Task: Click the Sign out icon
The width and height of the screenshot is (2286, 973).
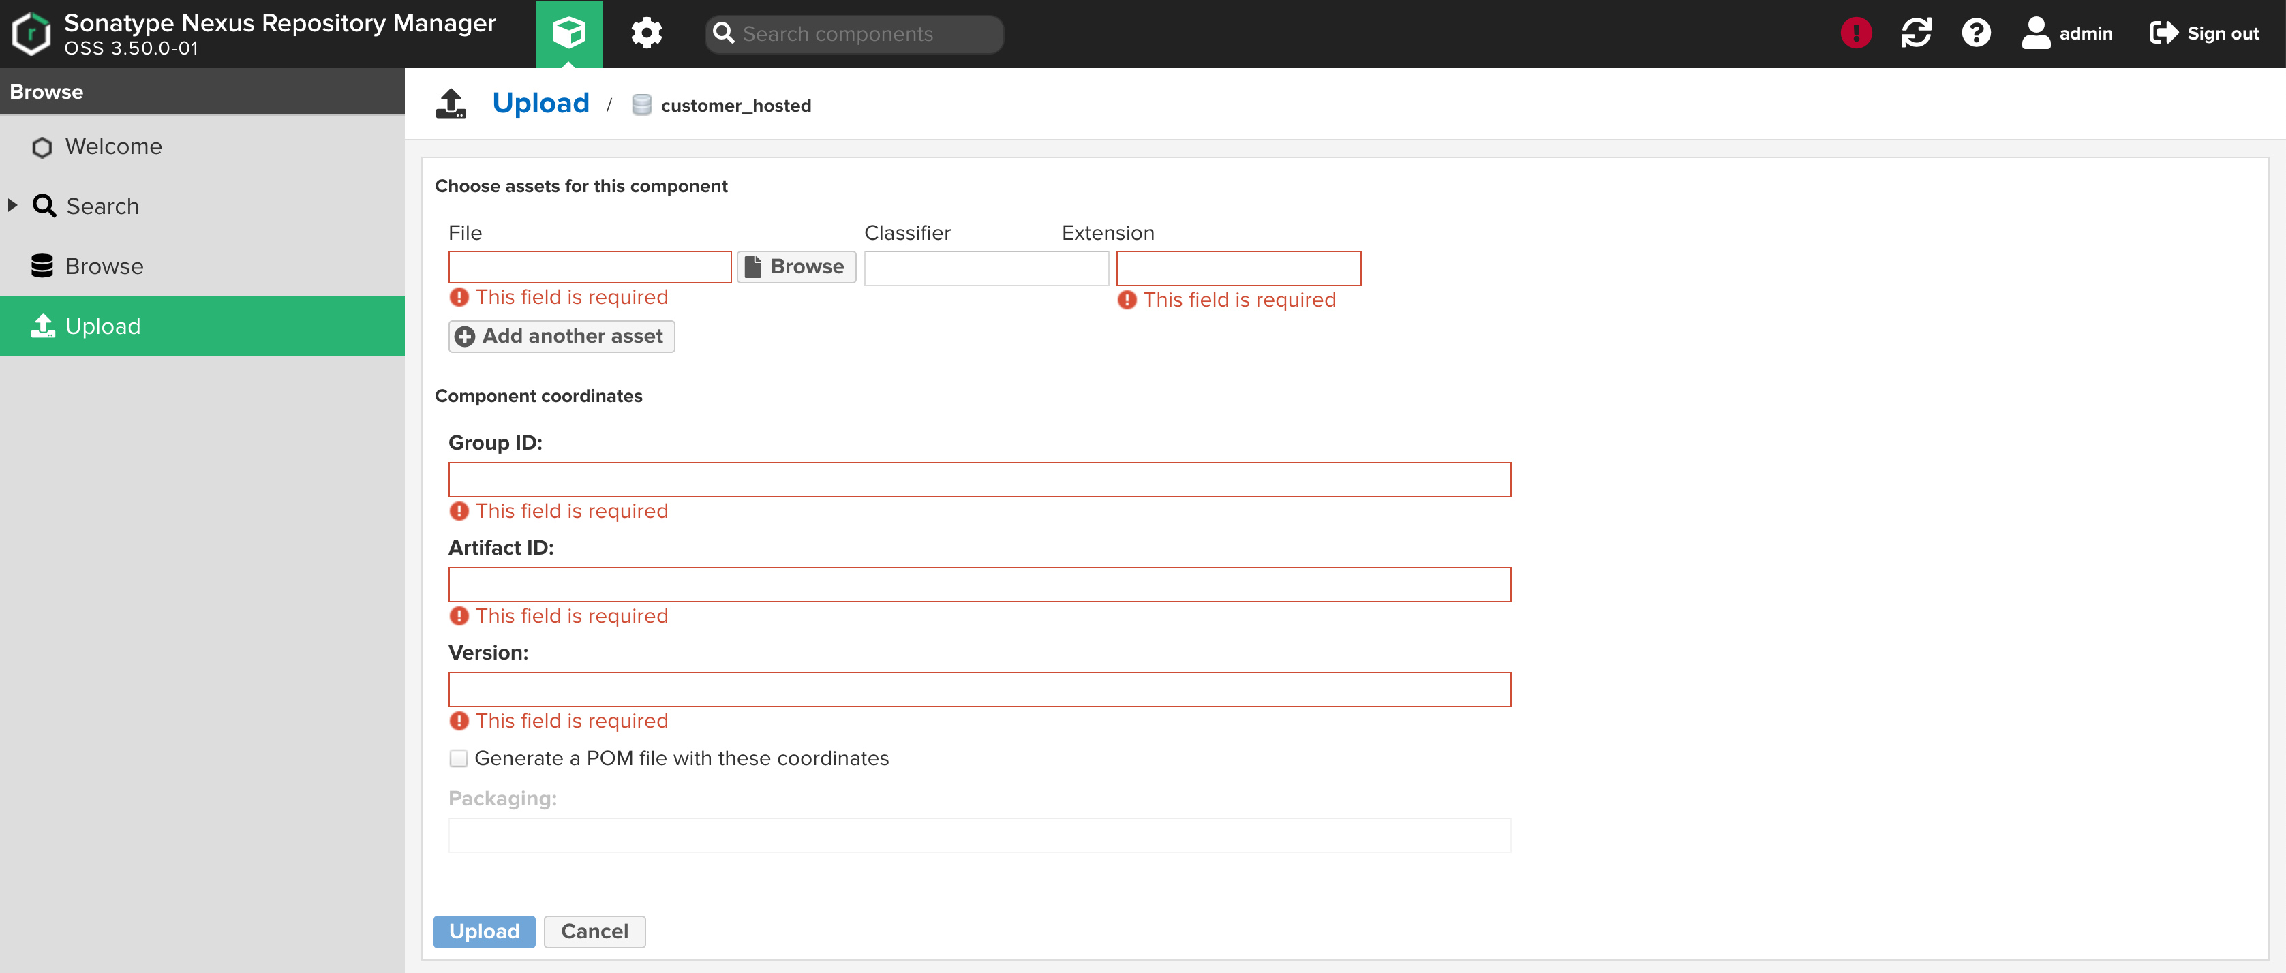Action: [x=2162, y=33]
